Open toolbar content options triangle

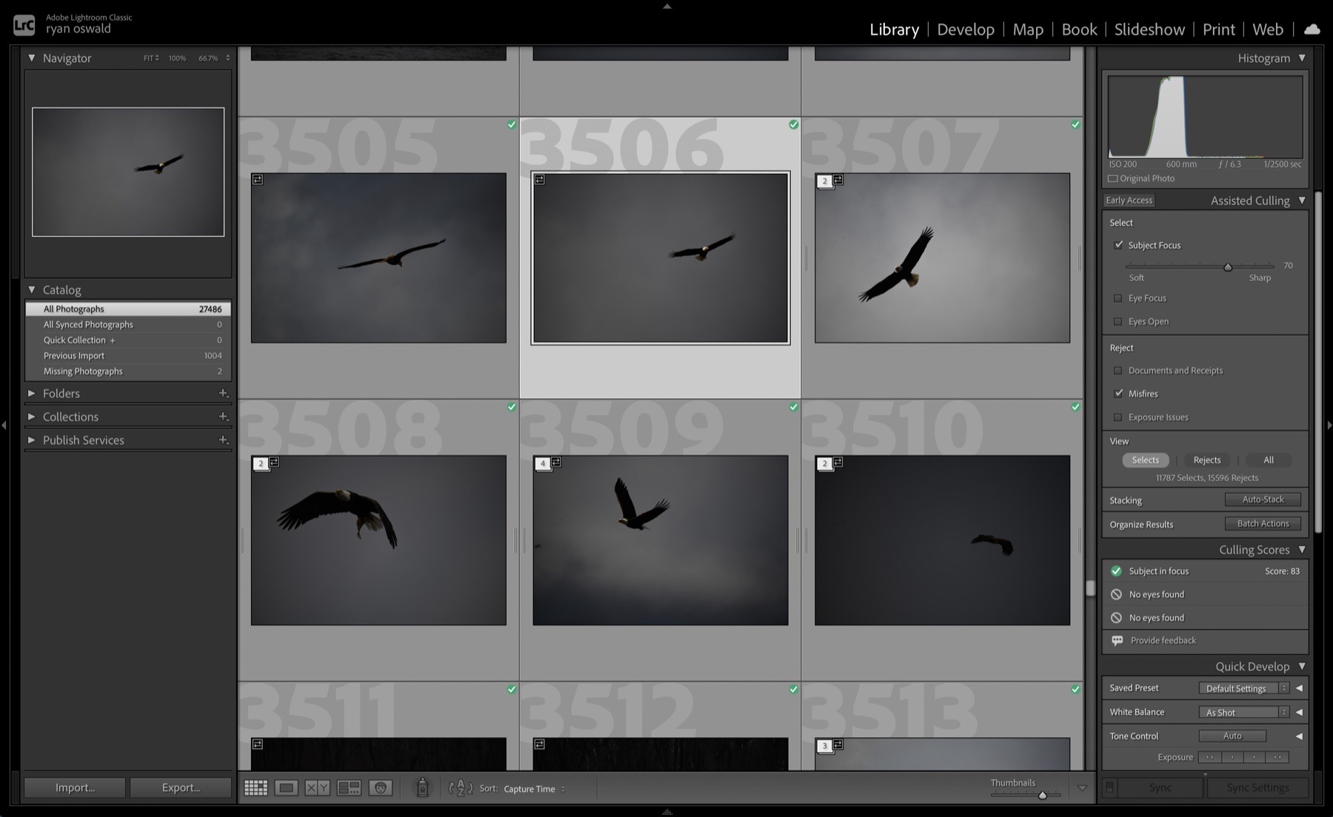click(1082, 788)
